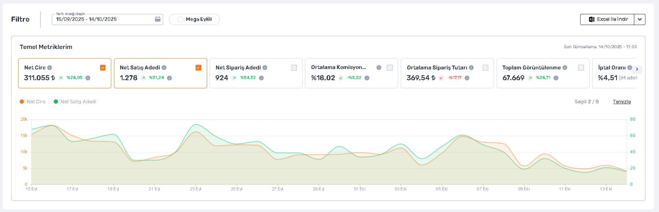Click info icon beside Toplam Görüntülenme title

(565, 67)
